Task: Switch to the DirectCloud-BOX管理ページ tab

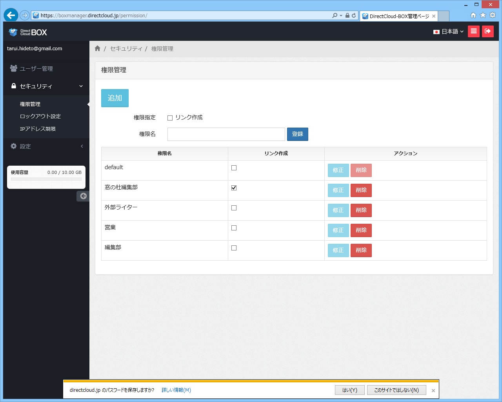Action: coord(398,16)
